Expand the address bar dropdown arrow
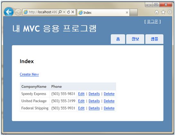 pyautogui.click(x=64, y=12)
